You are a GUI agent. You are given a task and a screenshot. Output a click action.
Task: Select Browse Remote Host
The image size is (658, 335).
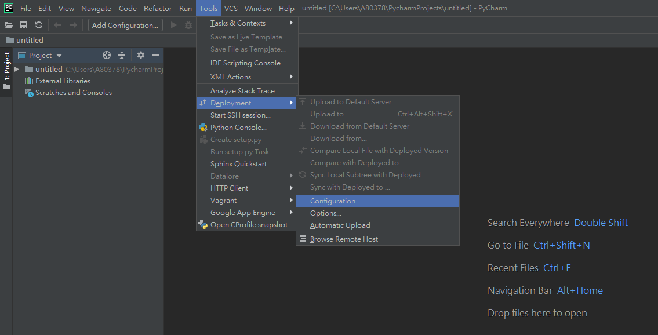(377, 239)
